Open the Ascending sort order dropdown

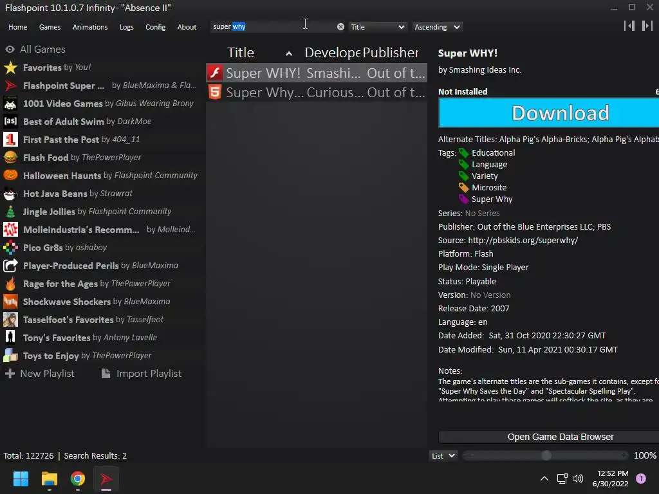[x=437, y=27]
